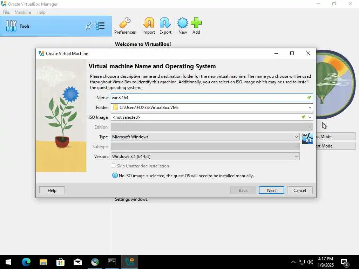The height and width of the screenshot is (269, 359).
Task: Click the Basic Mode button behind the dialog
Action: 336,136
